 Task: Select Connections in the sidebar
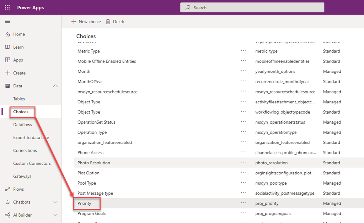(x=25, y=151)
